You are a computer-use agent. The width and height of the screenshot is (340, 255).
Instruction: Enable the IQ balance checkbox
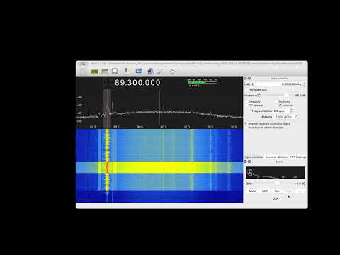[284, 106]
